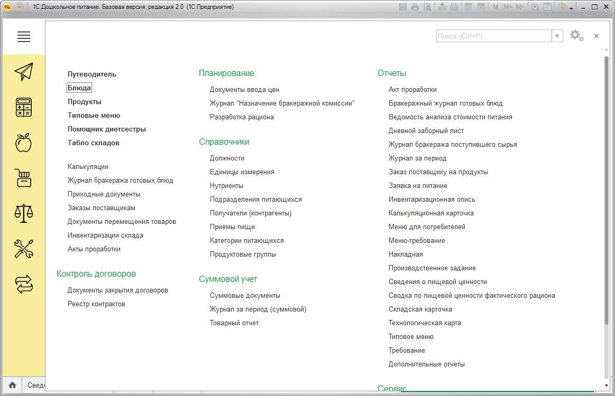
Task: Open Типовые меню from the list
Action: point(94,115)
